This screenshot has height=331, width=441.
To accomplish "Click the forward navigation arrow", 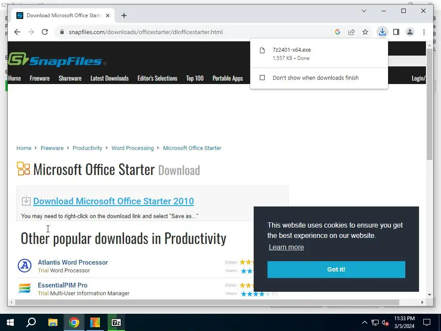I will point(31,32).
